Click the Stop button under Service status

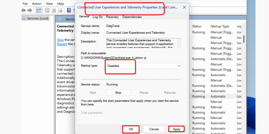tap(118, 93)
